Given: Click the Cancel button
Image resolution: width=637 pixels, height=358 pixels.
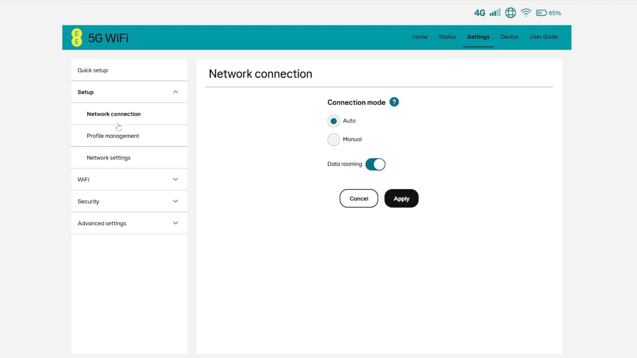Looking at the screenshot, I should click(359, 198).
